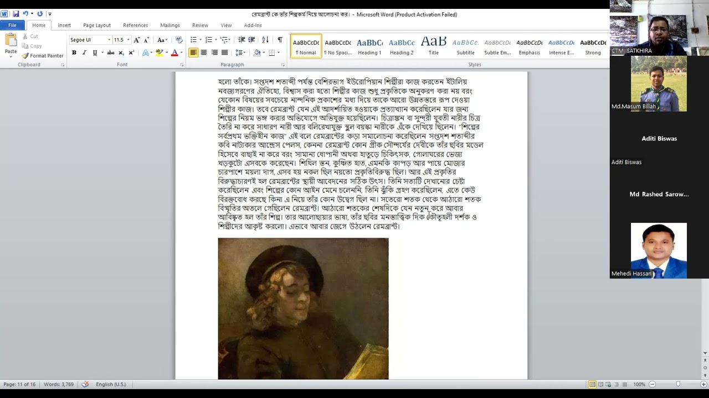
Task: Open the Borders dropdown arrow
Action: pyautogui.click(x=278, y=53)
